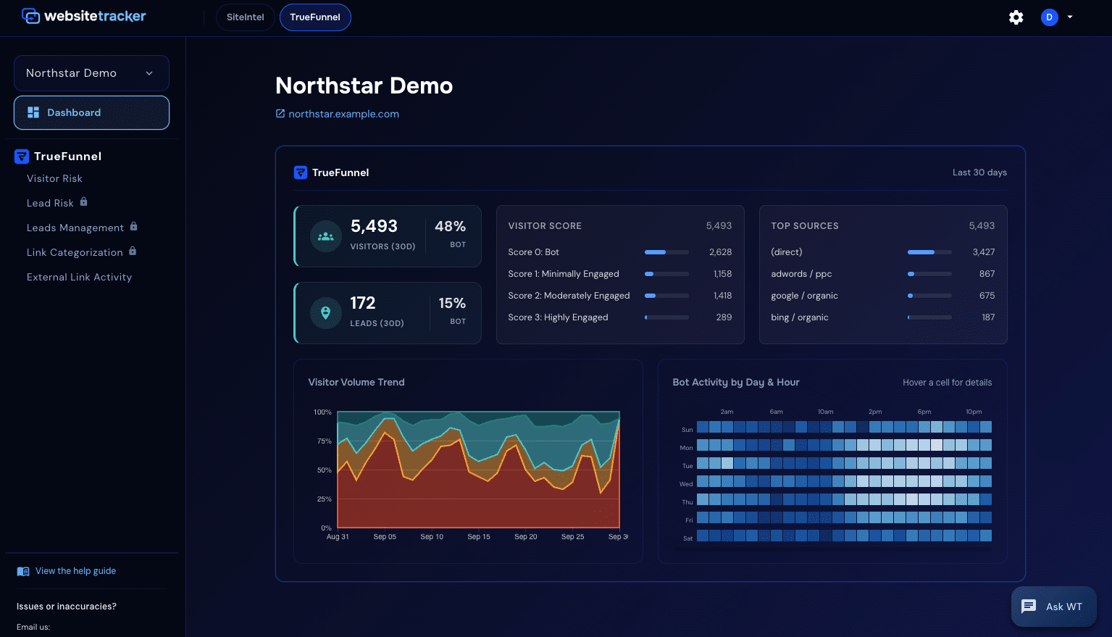Open the Northstar Demo site dropdown
Screen dimensions: 1112x637
point(91,73)
